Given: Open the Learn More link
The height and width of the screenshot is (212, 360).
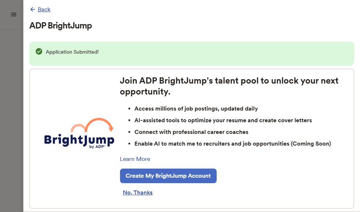Looking at the screenshot, I should [x=135, y=159].
